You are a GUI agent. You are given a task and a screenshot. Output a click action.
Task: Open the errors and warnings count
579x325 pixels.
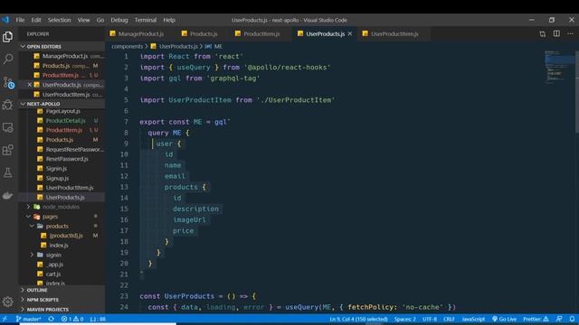click(72, 319)
